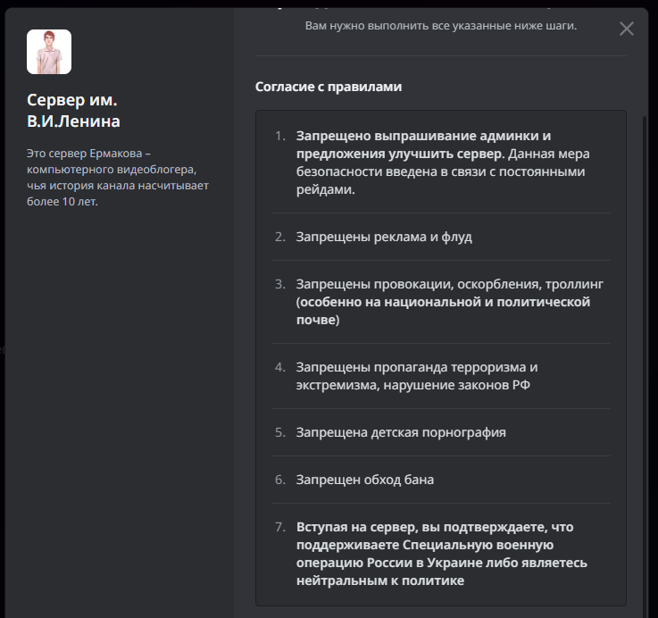
Task: Select rule 1 about выпрашивание админки
Action: coord(443,163)
